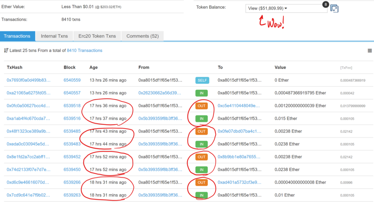The width and height of the screenshot is (374, 202).
Task: Toggle the [TxFee] column header
Action: [346, 68]
